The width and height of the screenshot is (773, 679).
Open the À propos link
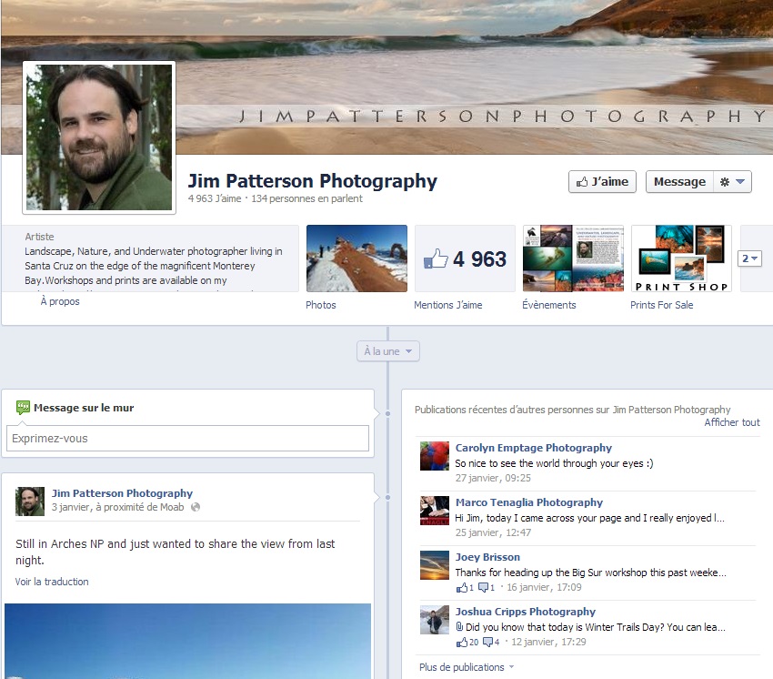pyautogui.click(x=60, y=301)
